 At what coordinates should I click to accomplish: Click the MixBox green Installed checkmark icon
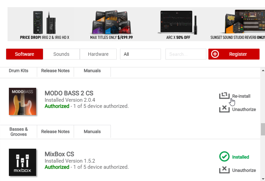pyautogui.click(x=224, y=157)
